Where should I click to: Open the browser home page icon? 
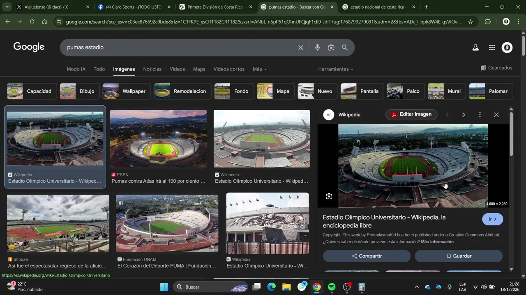[44, 22]
